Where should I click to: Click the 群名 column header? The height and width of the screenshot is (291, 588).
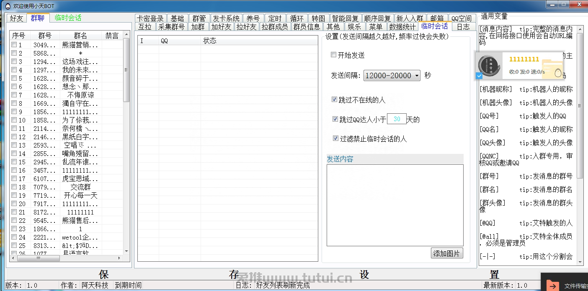point(80,36)
